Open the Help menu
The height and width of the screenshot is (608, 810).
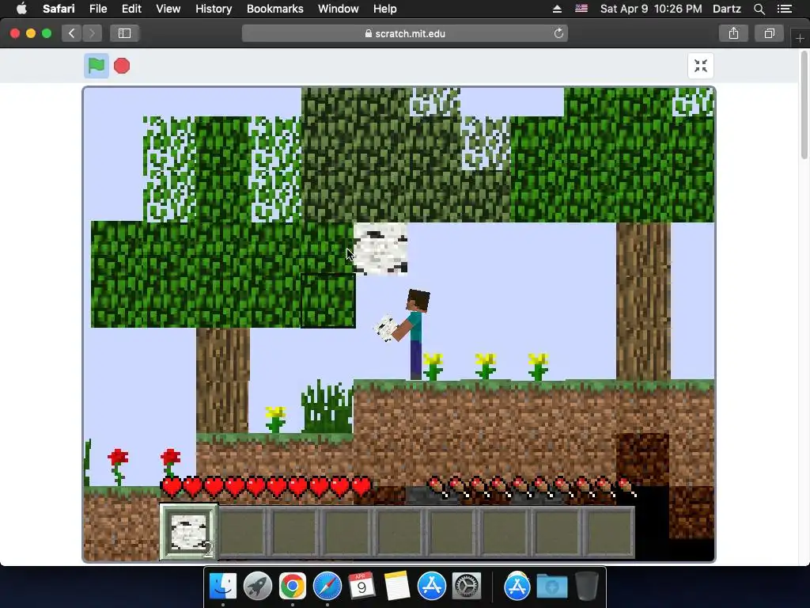pos(385,9)
